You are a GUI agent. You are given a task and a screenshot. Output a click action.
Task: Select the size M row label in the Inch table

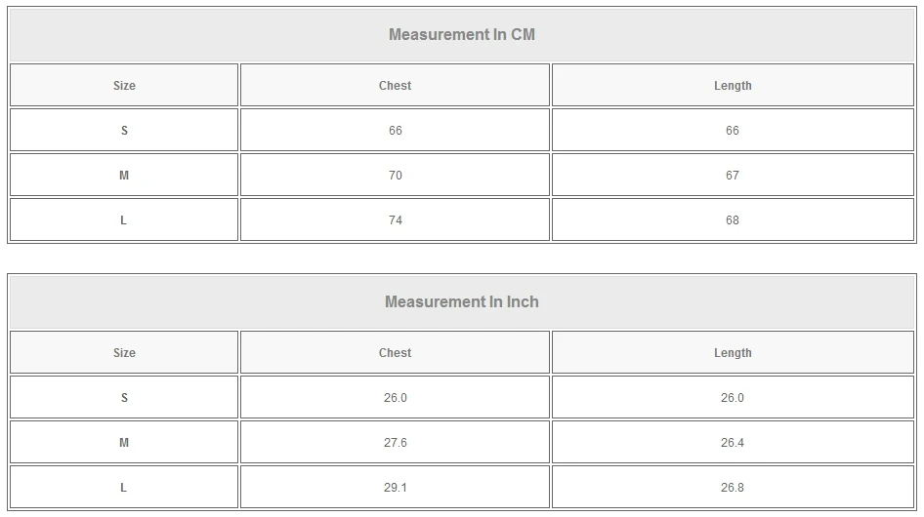[124, 443]
